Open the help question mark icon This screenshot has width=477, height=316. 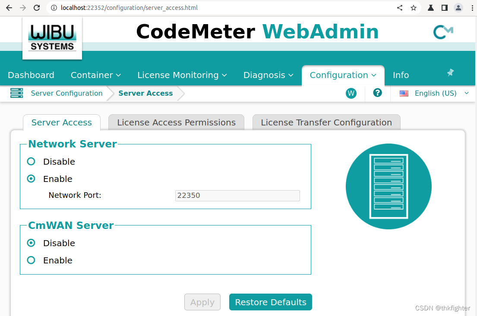pyautogui.click(x=377, y=93)
